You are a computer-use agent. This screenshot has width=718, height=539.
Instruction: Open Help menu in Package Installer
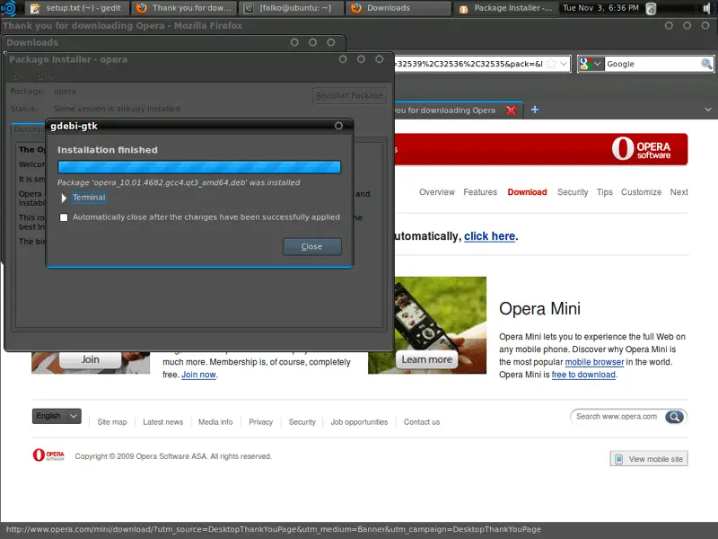(45, 75)
